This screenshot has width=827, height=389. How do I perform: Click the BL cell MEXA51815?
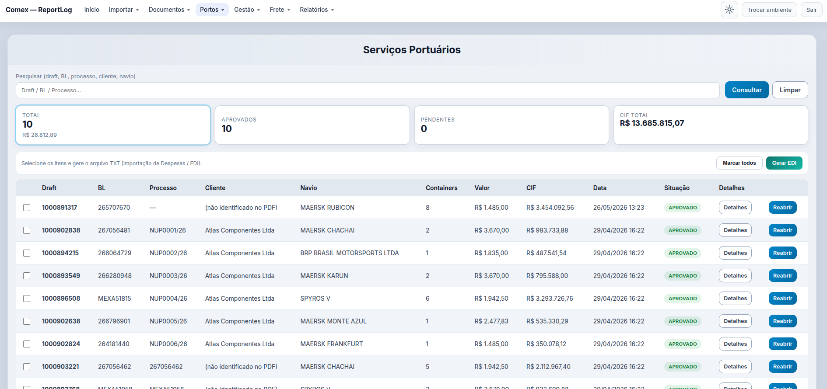115,299
